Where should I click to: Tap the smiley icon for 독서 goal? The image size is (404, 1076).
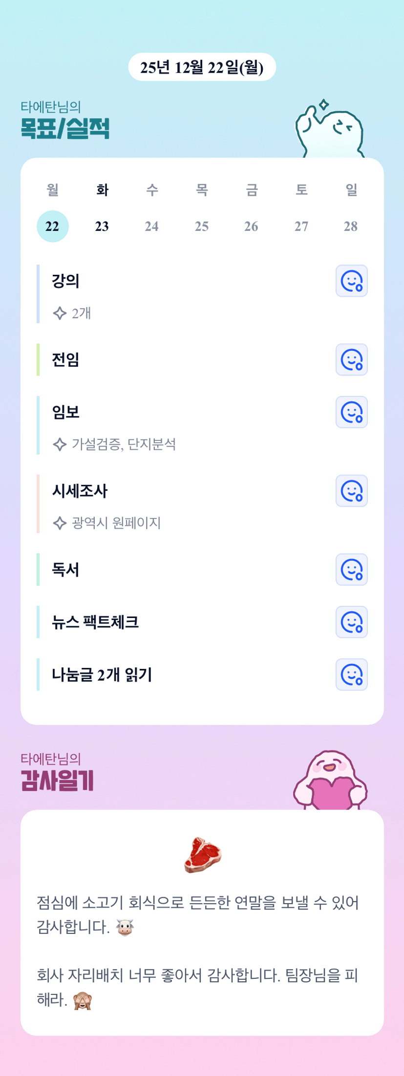351,570
